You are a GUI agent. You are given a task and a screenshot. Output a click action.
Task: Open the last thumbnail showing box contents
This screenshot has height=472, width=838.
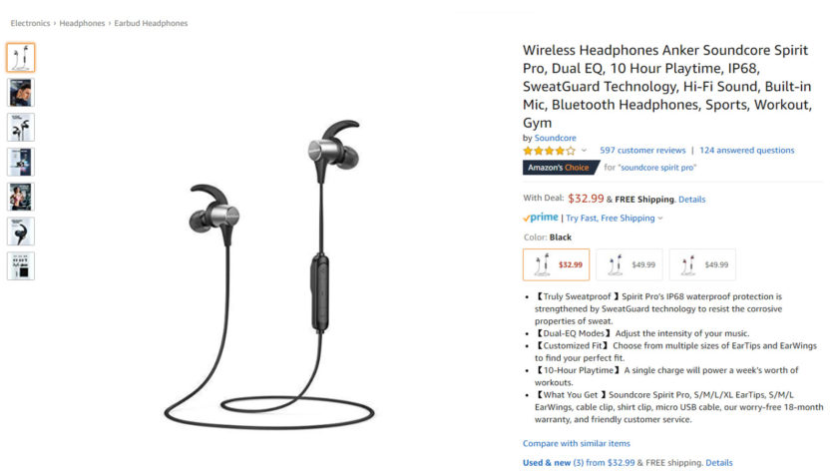(21, 266)
